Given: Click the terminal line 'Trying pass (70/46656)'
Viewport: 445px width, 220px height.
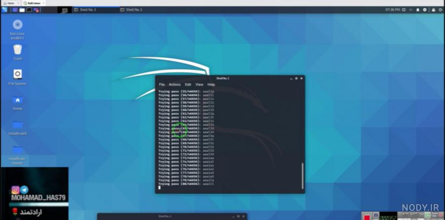Looking at the screenshot, I should click(x=186, y=147).
